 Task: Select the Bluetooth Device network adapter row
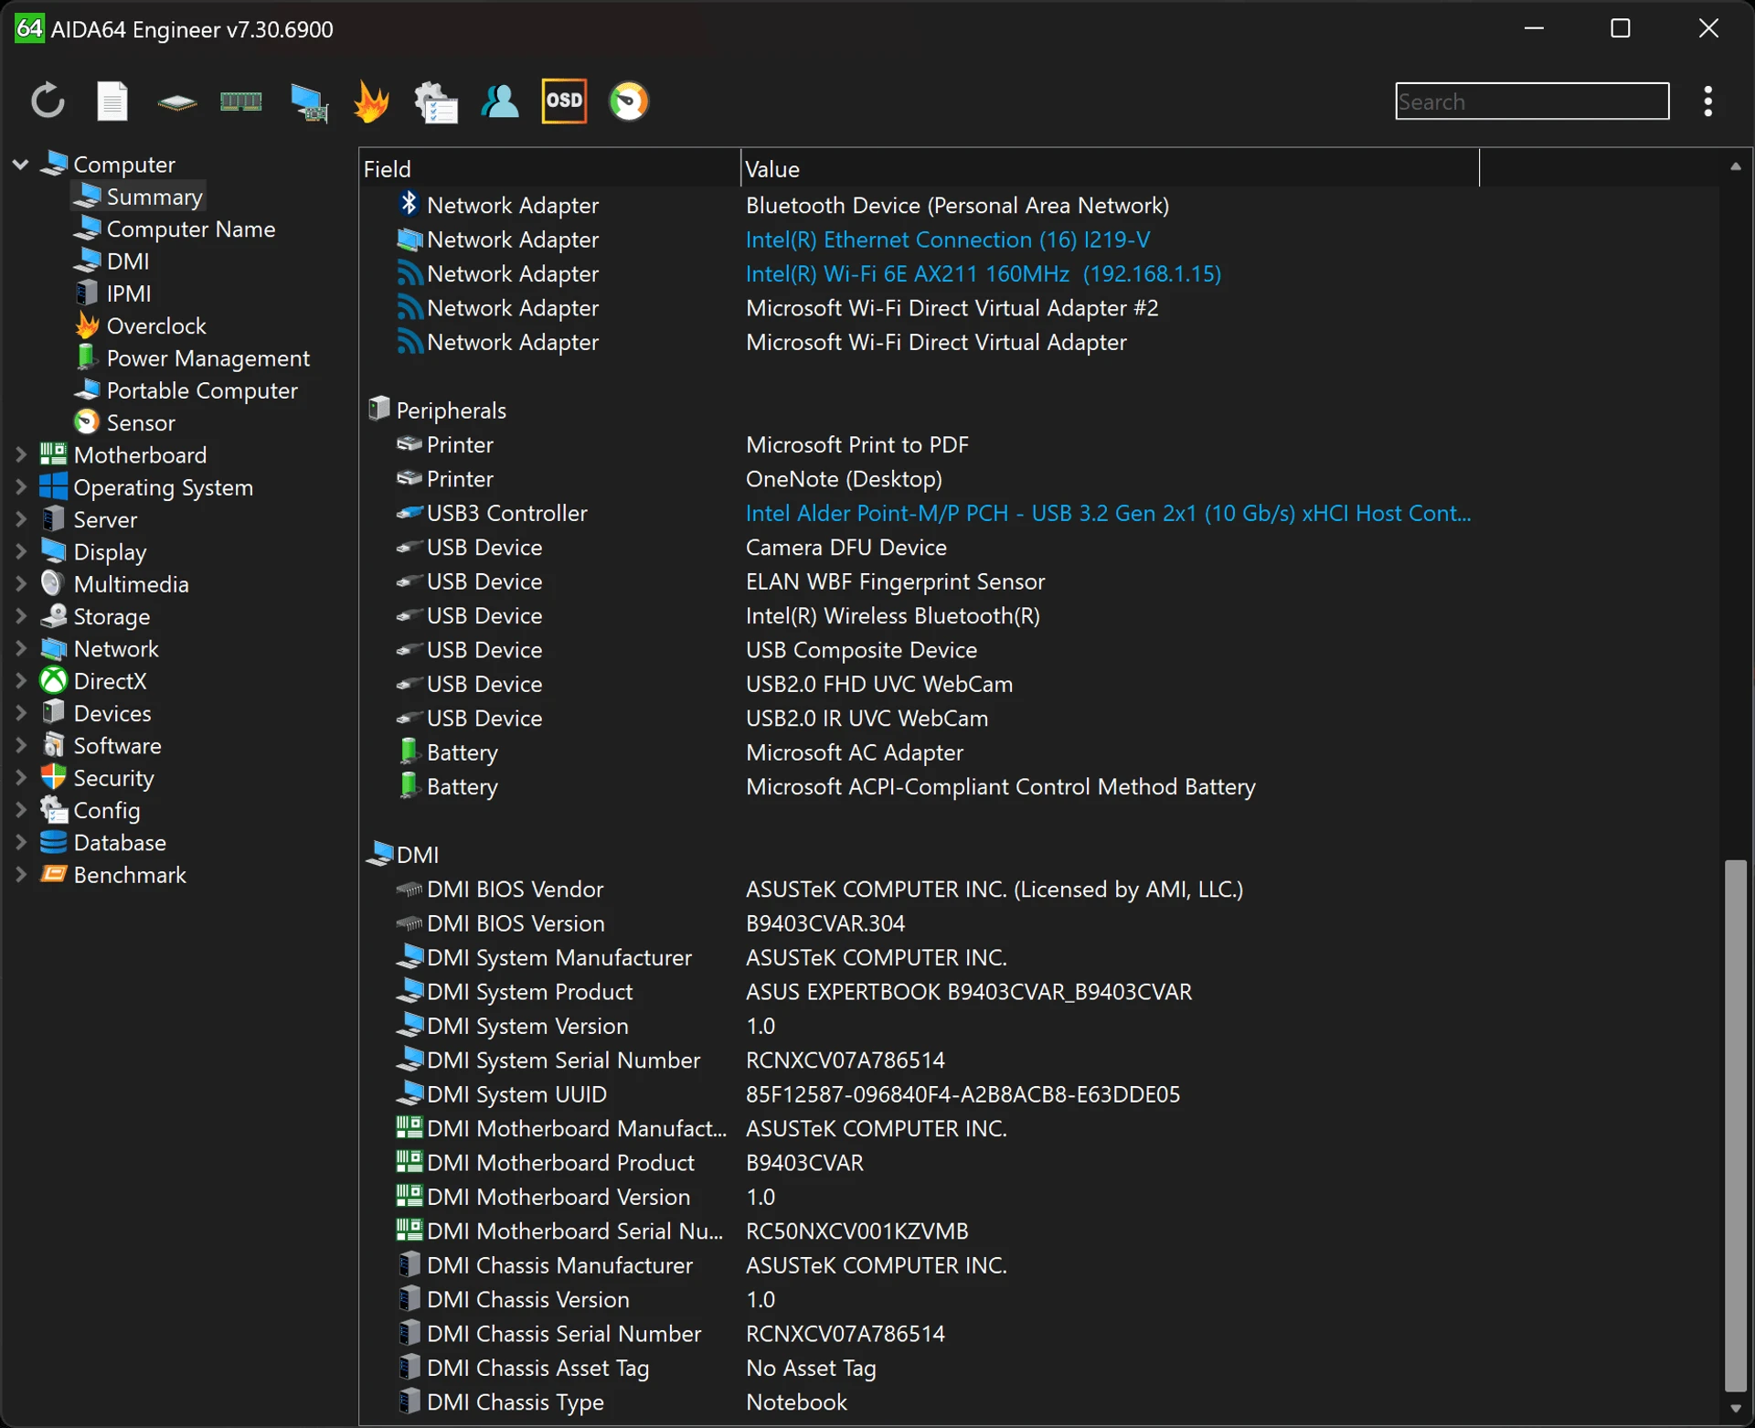1039,206
